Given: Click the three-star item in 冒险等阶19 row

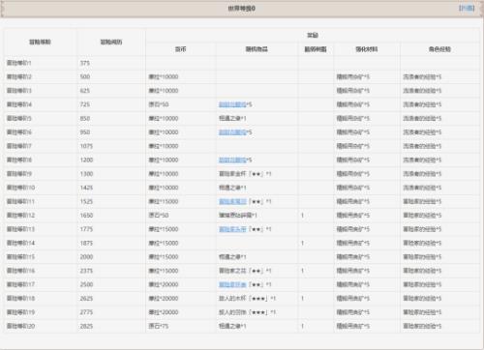Looking at the screenshot, I should (248, 312).
